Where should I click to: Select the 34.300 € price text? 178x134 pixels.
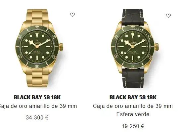37,117
